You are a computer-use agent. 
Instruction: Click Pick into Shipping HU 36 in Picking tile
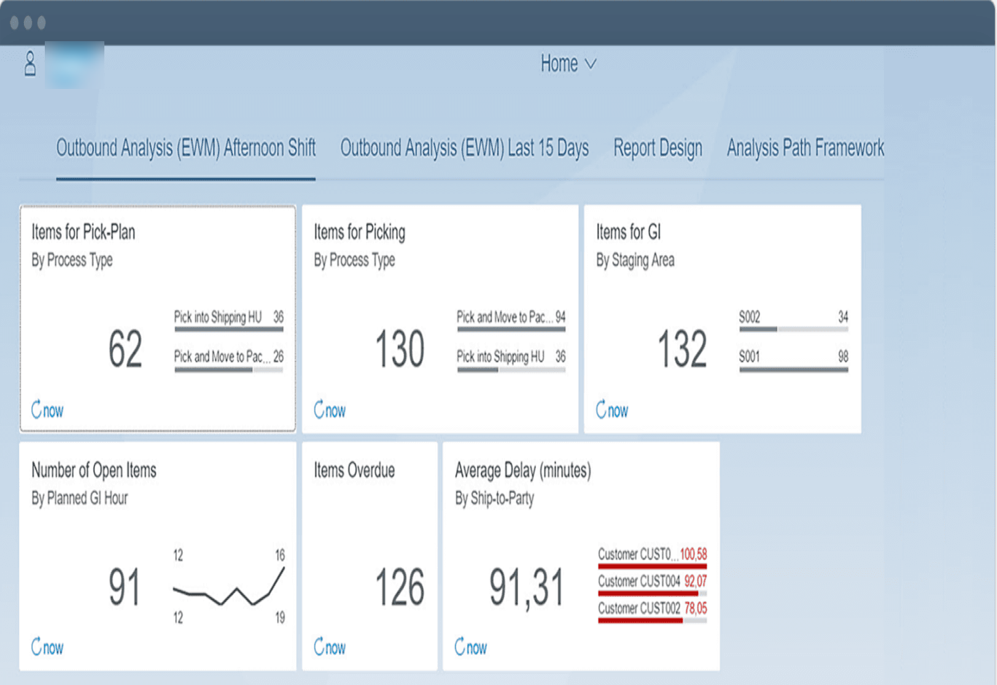pyautogui.click(x=511, y=361)
